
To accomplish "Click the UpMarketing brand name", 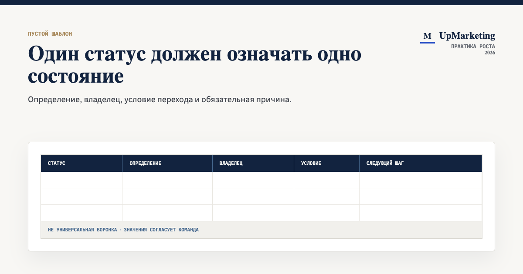I will pyautogui.click(x=467, y=36).
